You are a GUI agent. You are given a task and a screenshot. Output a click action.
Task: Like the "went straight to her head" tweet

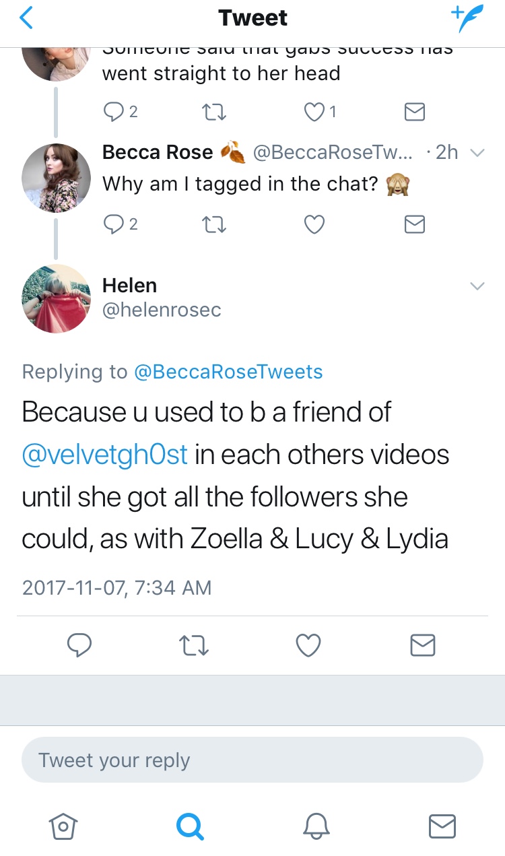314,112
